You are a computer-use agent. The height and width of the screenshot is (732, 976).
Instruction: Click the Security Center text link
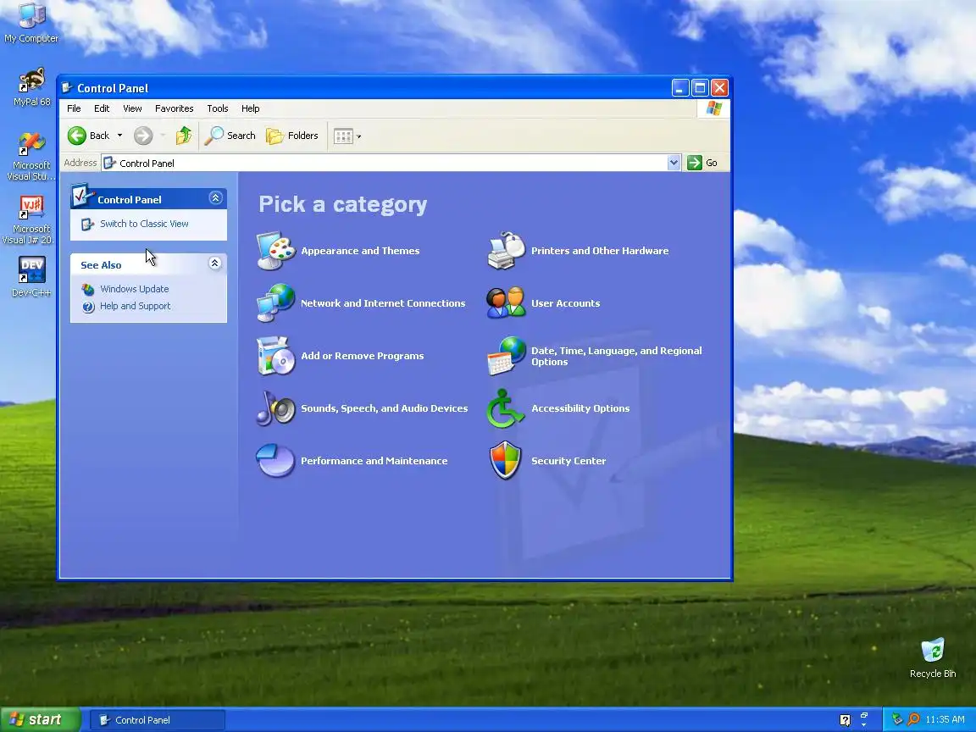point(568,461)
